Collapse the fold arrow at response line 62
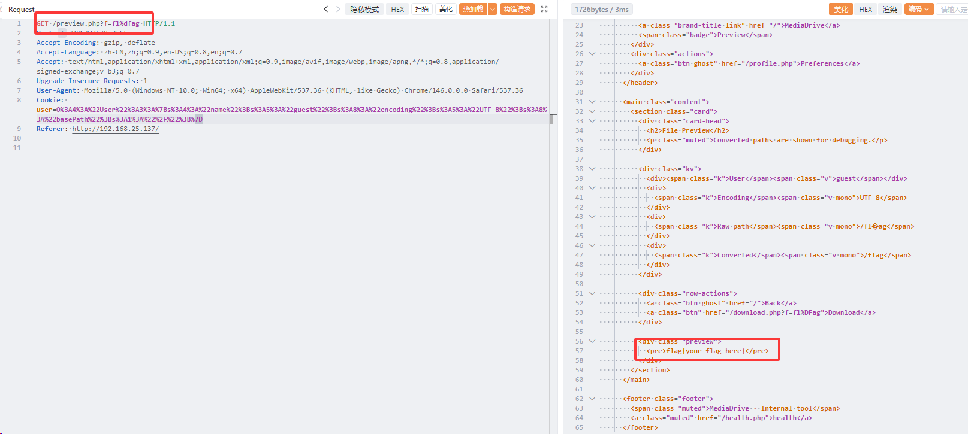968x434 pixels. click(x=592, y=399)
